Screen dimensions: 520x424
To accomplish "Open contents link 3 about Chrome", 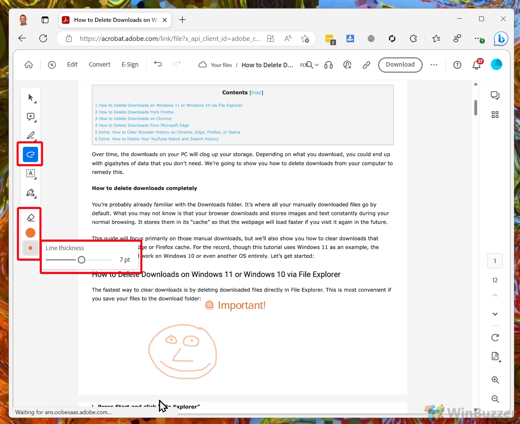I will (x=133, y=119).
